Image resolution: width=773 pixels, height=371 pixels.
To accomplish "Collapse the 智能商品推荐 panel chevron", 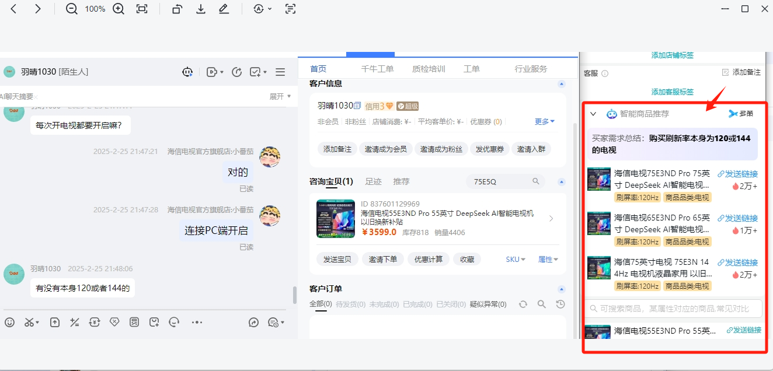I will (x=593, y=114).
